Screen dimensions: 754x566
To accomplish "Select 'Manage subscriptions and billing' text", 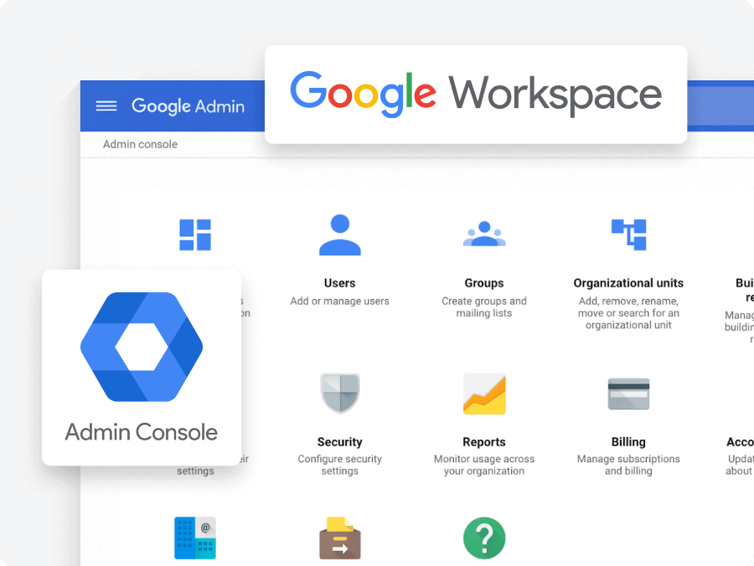I will (x=628, y=465).
